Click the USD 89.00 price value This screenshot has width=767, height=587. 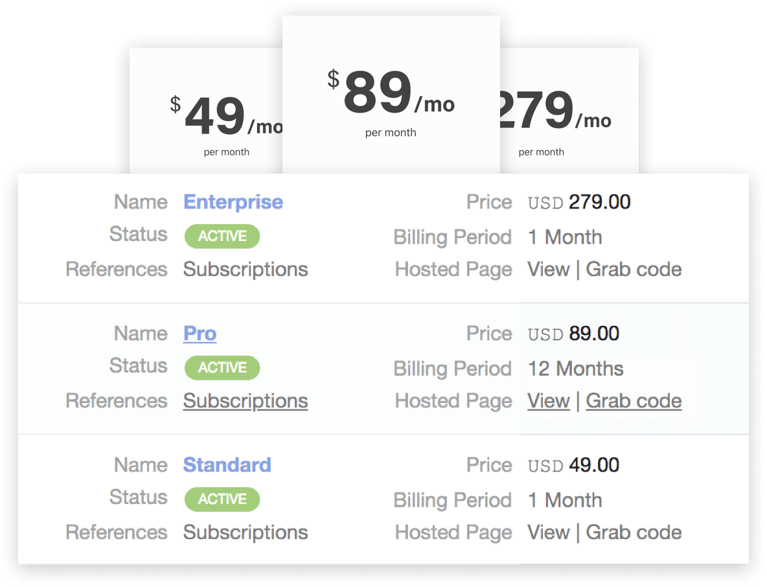pos(573,334)
